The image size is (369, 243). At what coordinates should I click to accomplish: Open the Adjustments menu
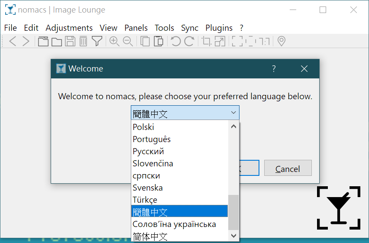(x=69, y=28)
